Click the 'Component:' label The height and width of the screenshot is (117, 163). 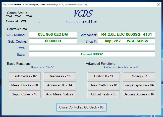click(x=88, y=35)
